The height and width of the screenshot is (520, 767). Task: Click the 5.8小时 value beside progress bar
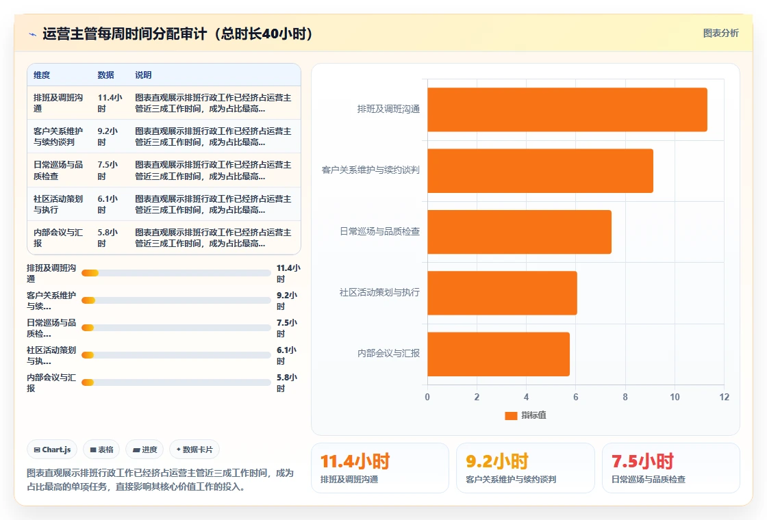287,383
